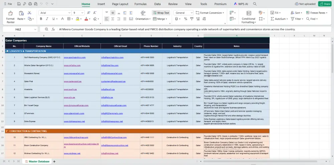Open Conditional Formatting
Screen dimensions: 334x165
[248, 17]
